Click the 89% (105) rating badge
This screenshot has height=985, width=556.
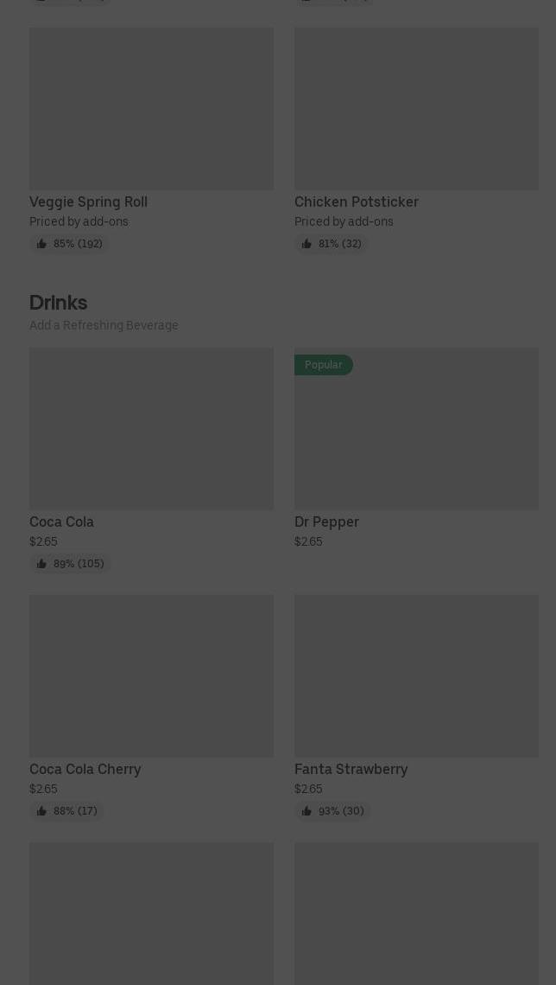pyautogui.click(x=70, y=564)
